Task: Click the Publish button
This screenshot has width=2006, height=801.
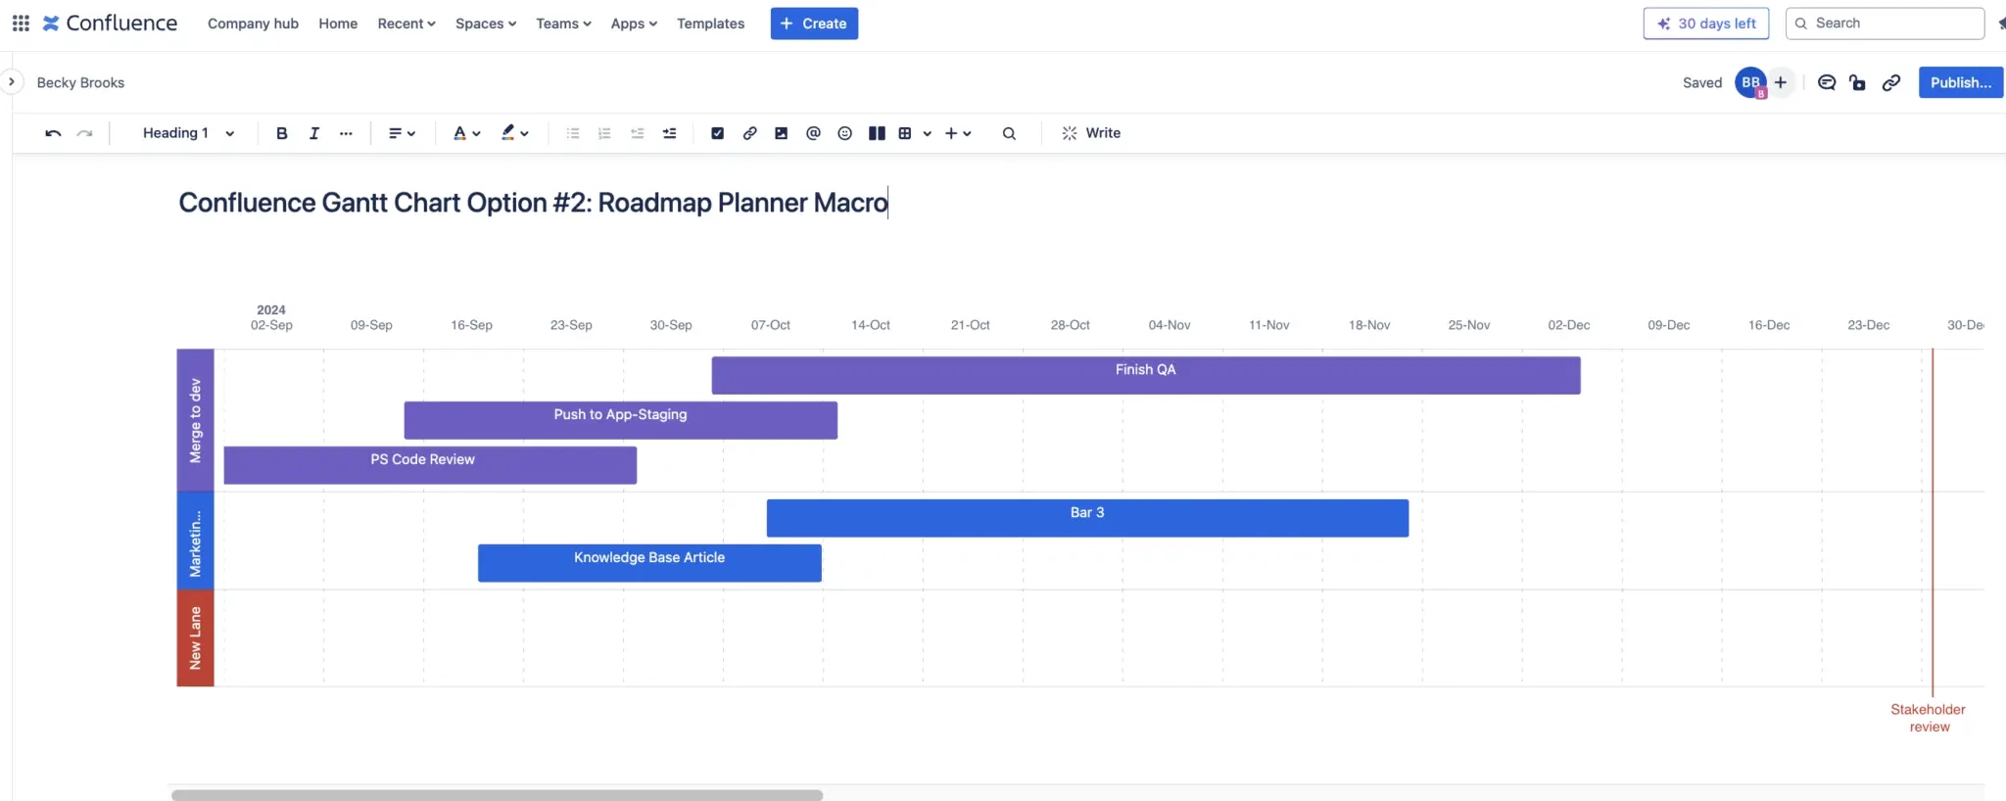Action: (1960, 82)
